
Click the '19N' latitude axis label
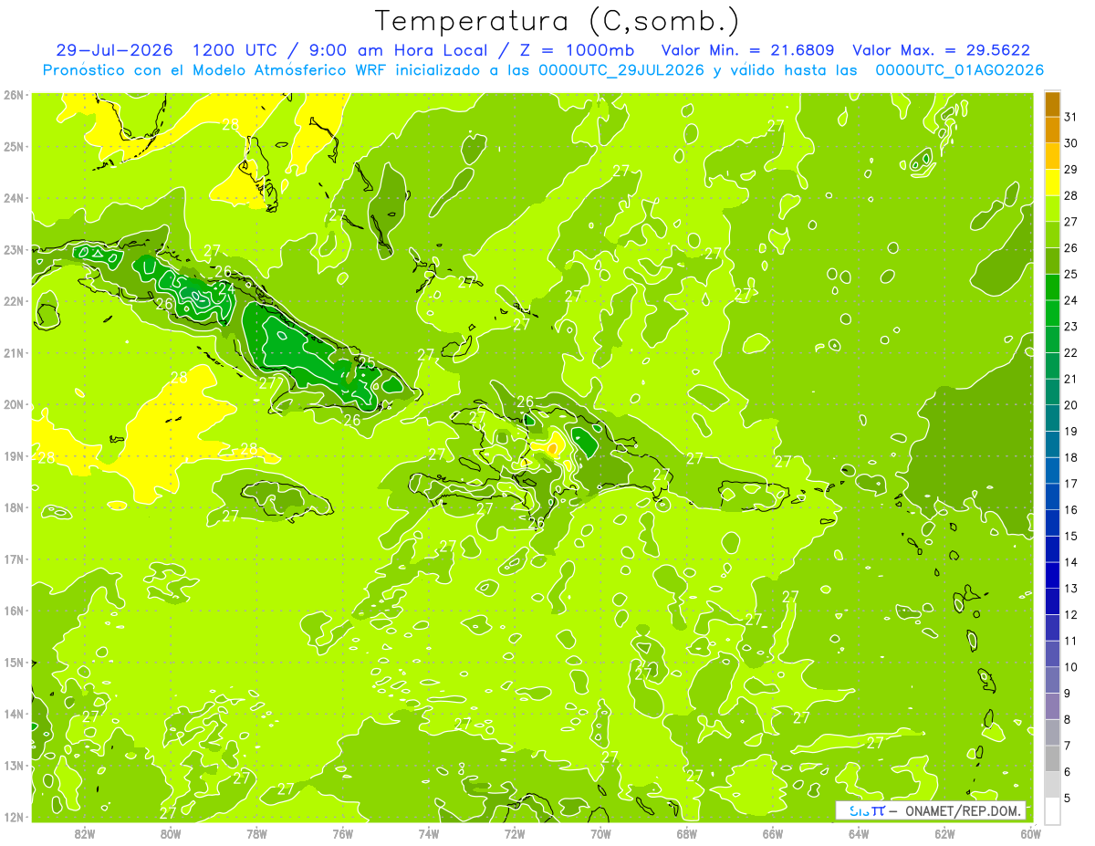click(x=14, y=455)
